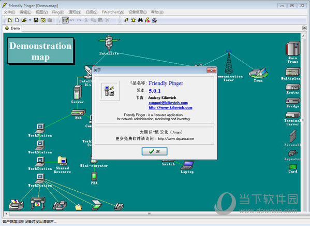Screen dimensions: 310x226
Task: Click the second blank page toolbar icon
Action: point(17,20)
